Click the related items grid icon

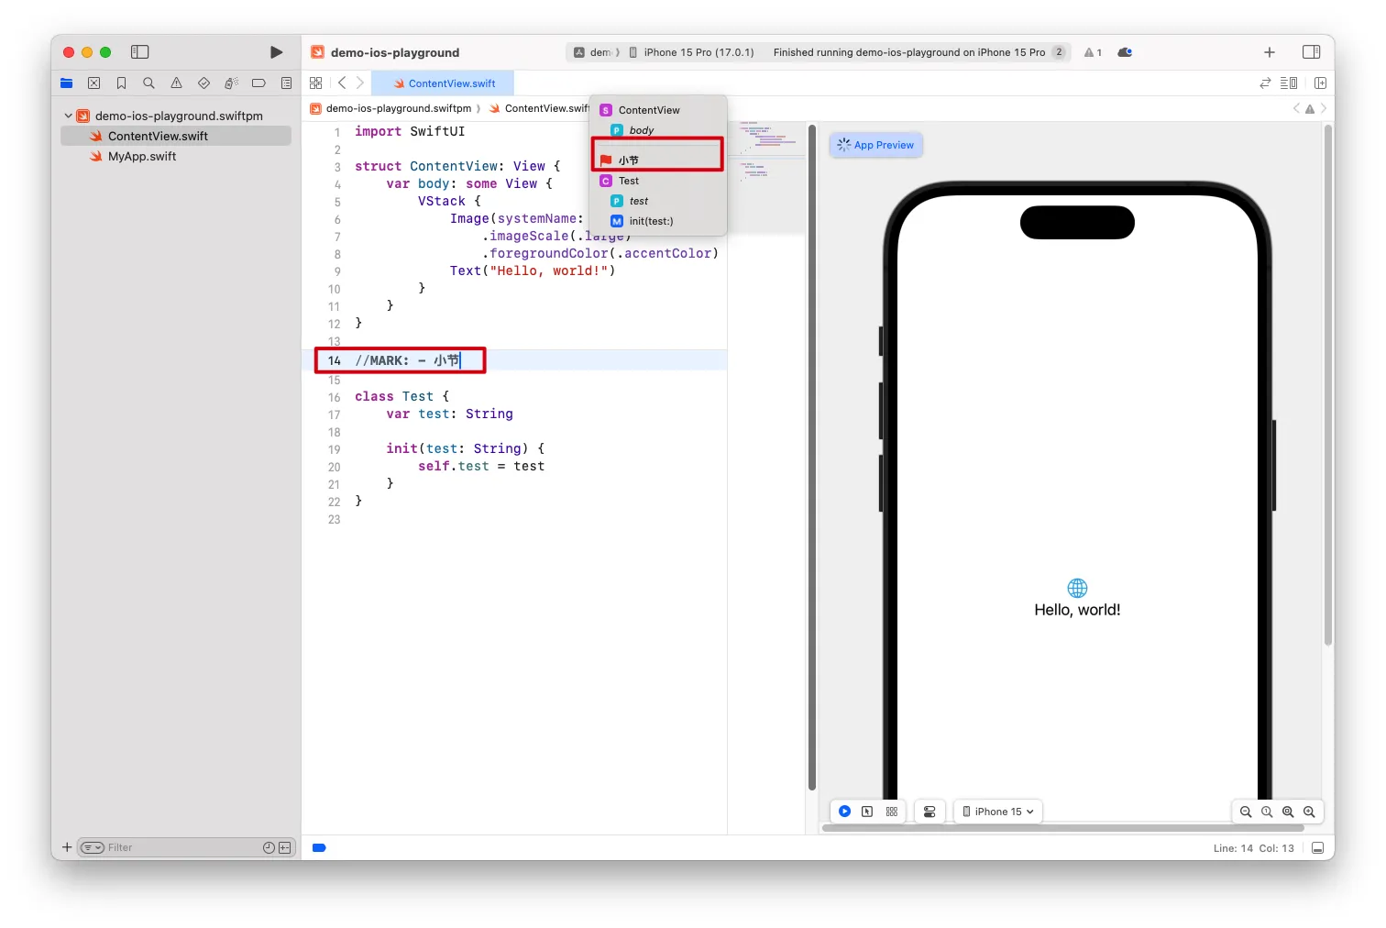316,83
